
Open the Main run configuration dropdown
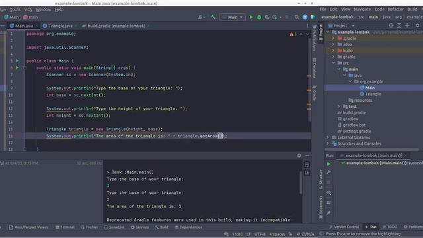coord(233,17)
